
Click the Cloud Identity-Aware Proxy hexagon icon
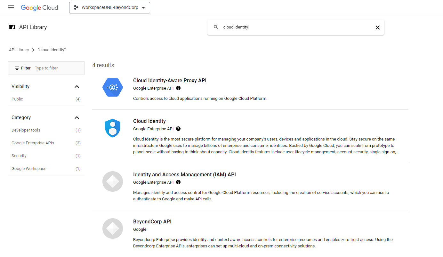pyautogui.click(x=112, y=87)
